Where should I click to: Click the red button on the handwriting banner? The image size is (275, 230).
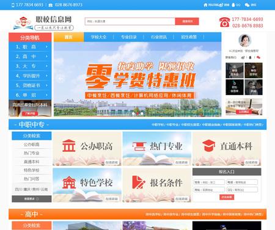(x=244, y=112)
